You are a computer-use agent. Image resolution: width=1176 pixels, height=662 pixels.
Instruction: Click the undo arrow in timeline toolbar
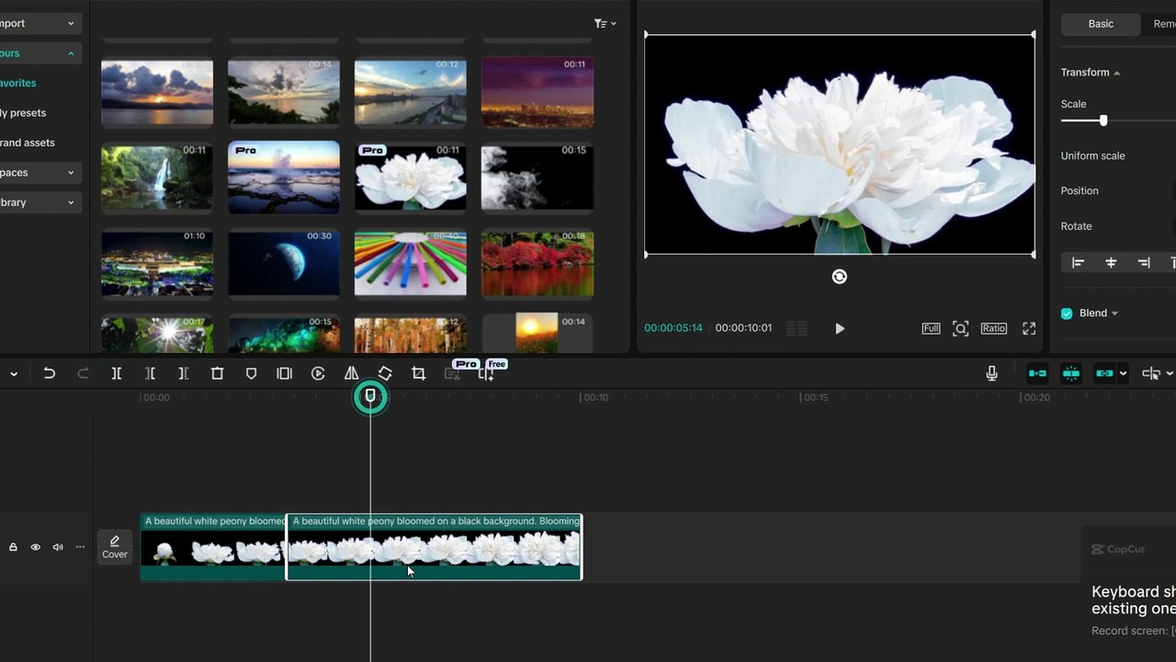coord(50,373)
